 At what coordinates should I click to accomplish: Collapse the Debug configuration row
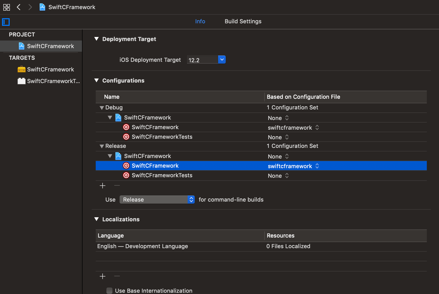102,108
